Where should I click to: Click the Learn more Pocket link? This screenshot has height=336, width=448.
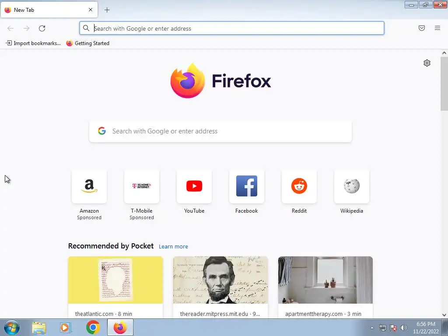[x=173, y=247]
